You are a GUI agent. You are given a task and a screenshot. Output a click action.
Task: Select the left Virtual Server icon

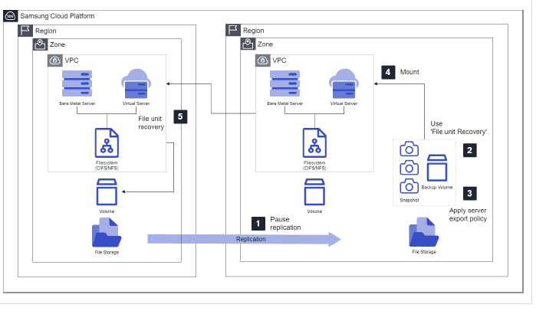pyautogui.click(x=136, y=83)
